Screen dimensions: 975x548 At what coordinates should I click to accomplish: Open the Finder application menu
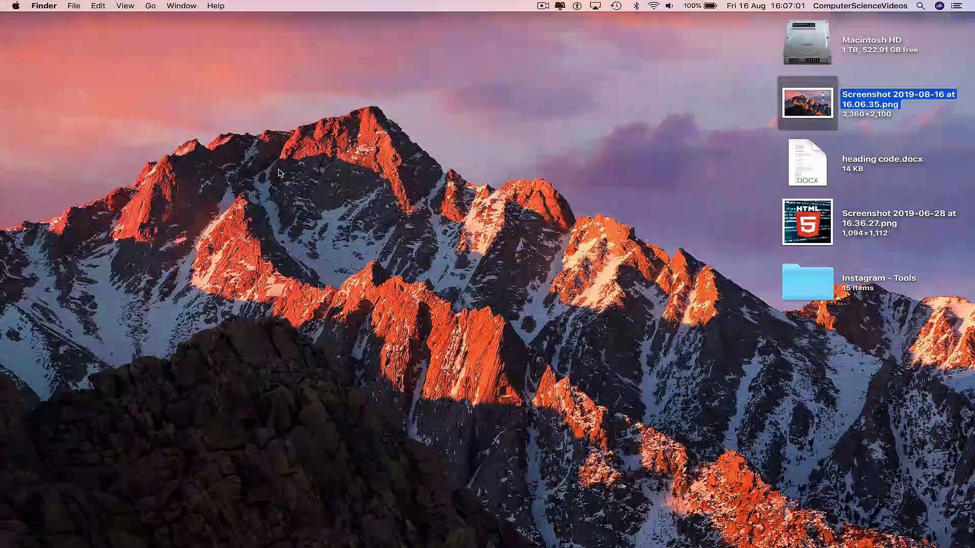click(44, 6)
